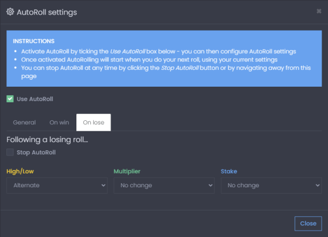Click the Close button

(308, 223)
